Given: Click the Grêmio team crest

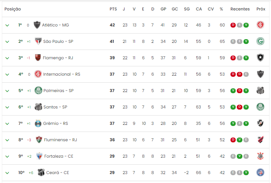Looking at the screenshot, I should coord(38,123).
